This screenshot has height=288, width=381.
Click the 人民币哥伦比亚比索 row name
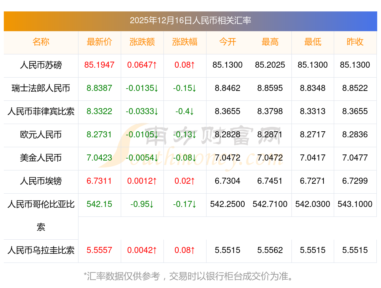pos(41,216)
